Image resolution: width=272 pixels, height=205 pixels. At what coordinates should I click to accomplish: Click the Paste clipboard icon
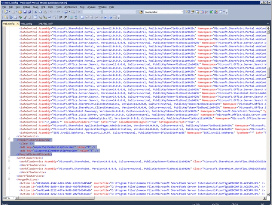pyautogui.click(x=45, y=12)
